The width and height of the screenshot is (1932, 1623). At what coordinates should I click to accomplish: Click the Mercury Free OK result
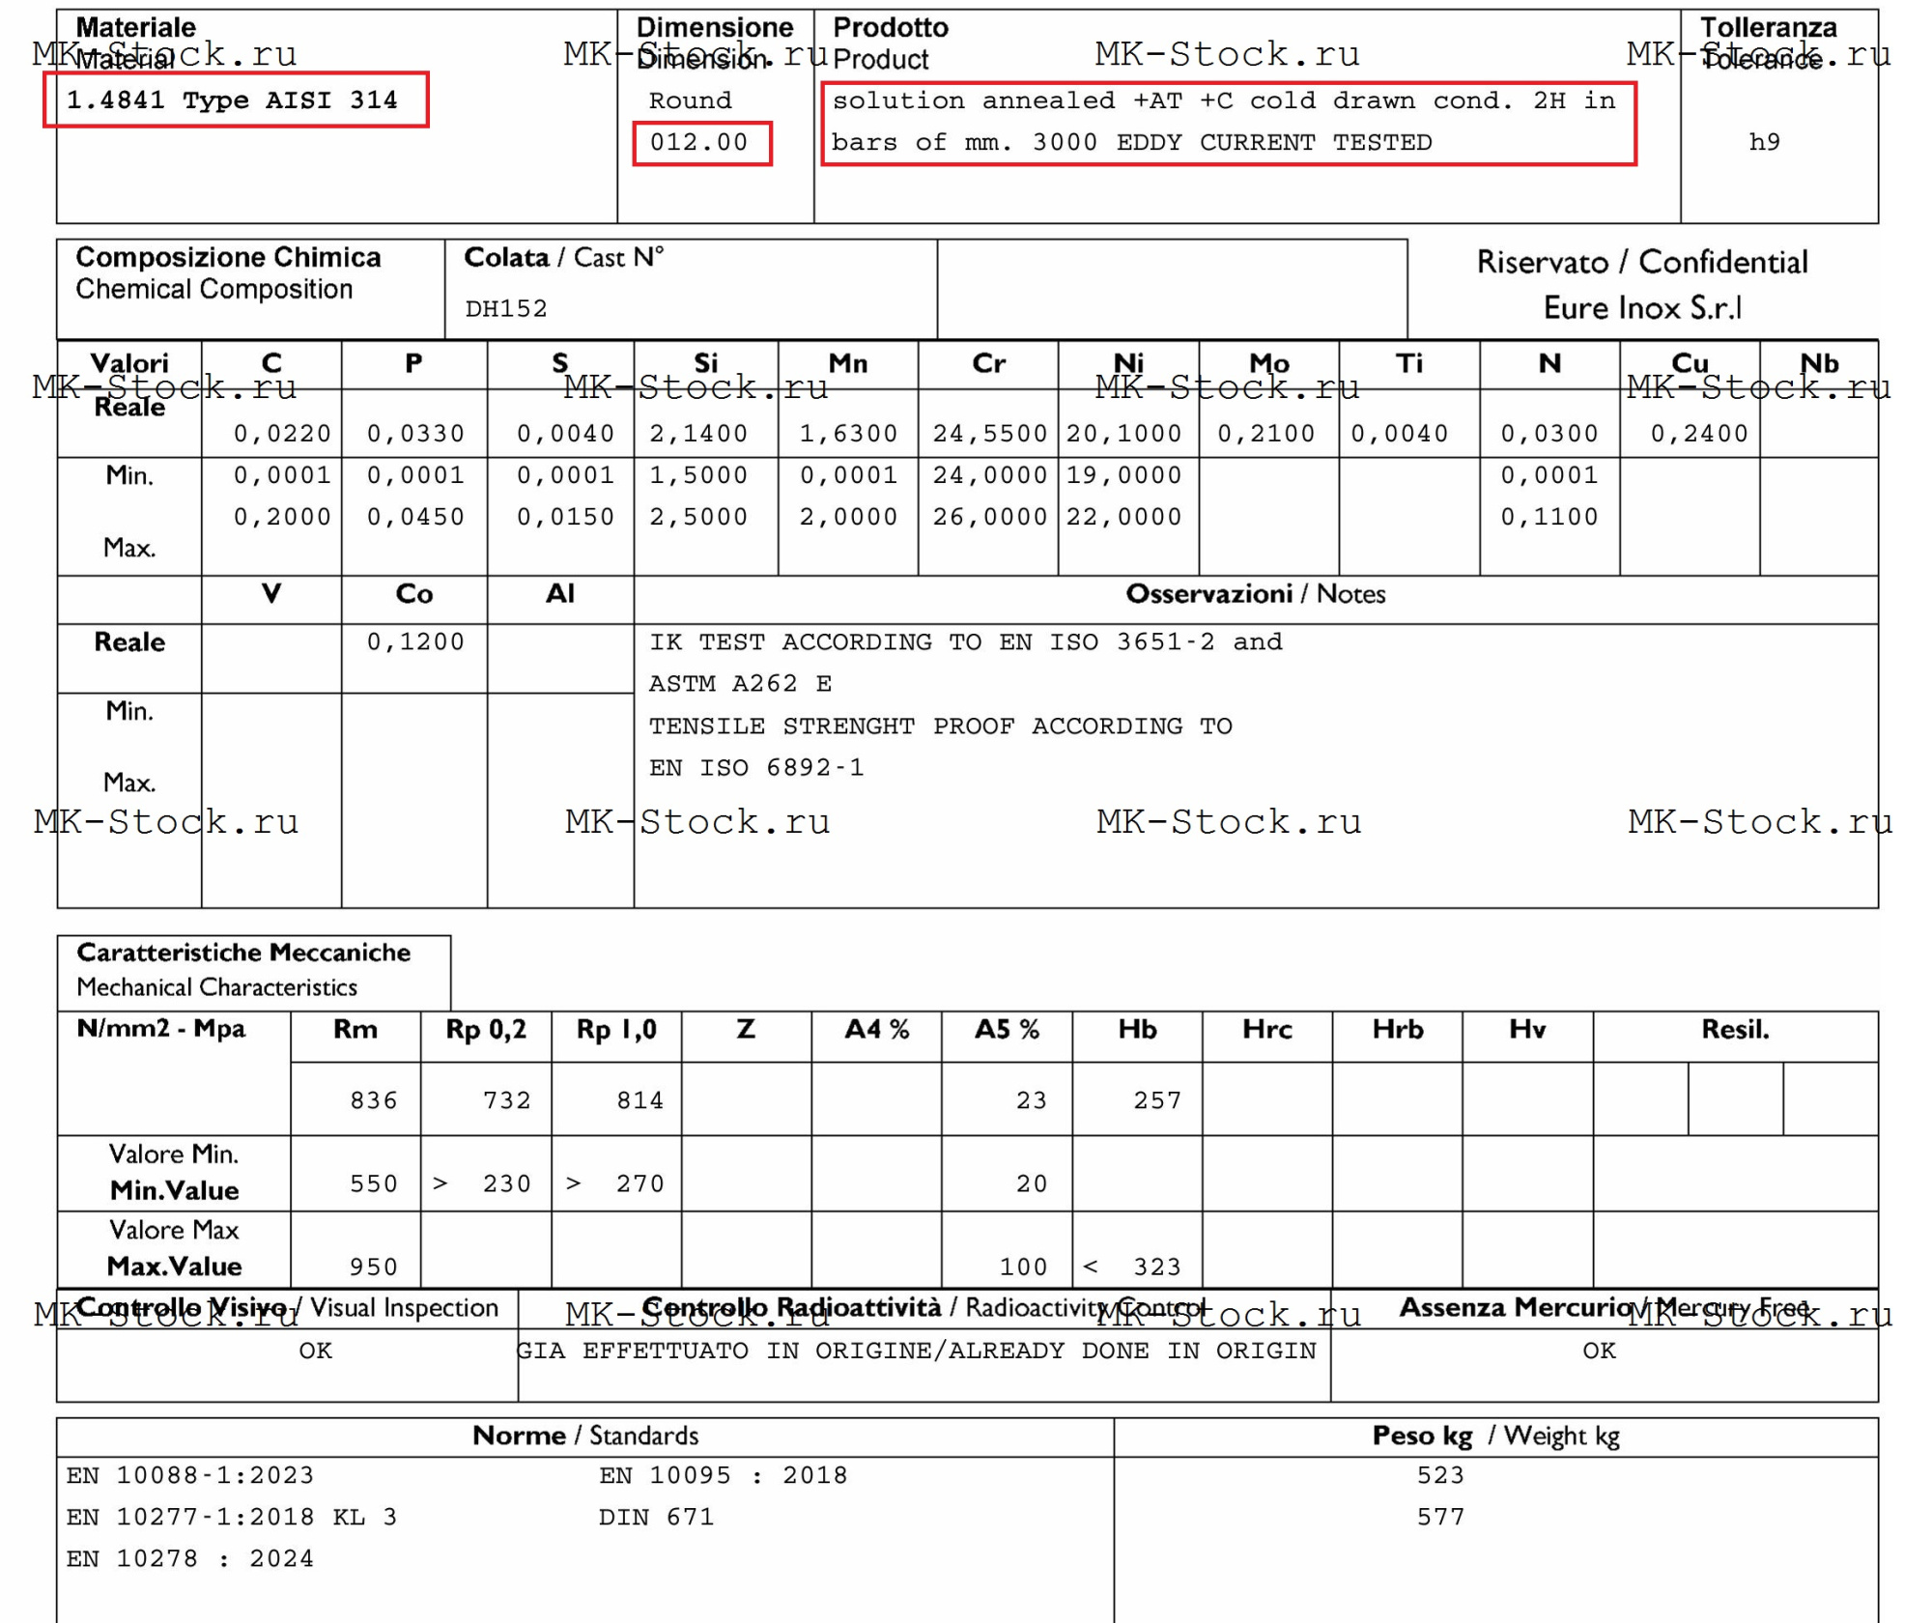1599,1351
